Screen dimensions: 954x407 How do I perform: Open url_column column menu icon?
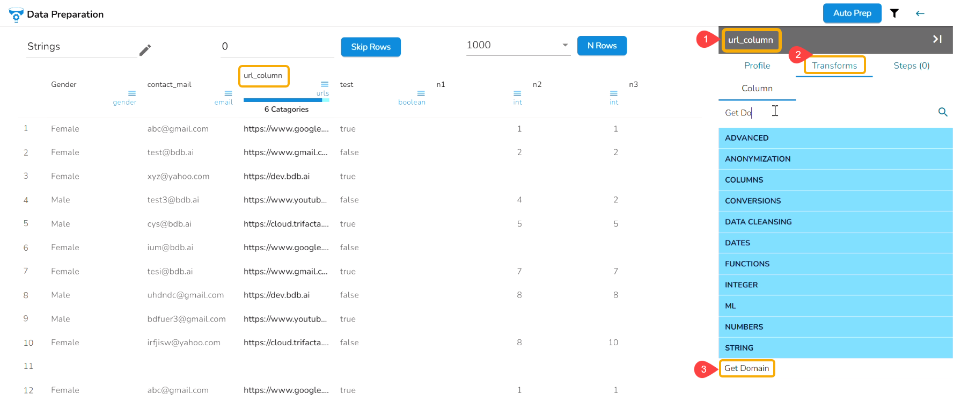pos(324,84)
